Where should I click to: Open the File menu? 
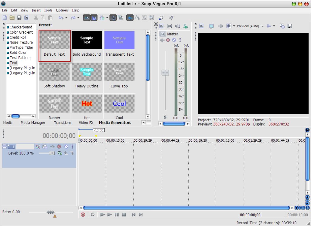point(5,10)
